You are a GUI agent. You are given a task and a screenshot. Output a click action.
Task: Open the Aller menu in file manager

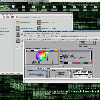click(x=7, y=14)
